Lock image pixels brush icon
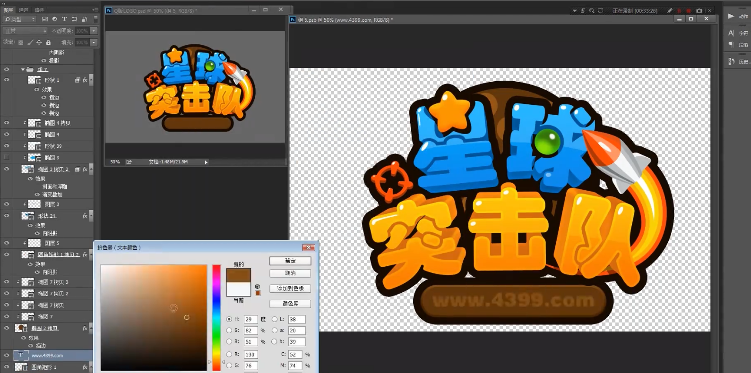The height and width of the screenshot is (373, 751). (30, 42)
